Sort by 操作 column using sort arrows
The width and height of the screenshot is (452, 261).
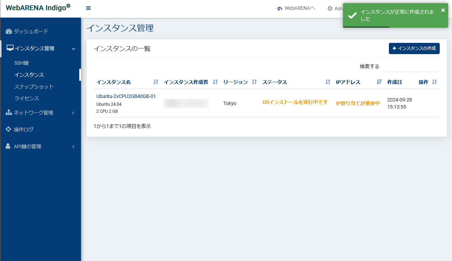(434, 82)
